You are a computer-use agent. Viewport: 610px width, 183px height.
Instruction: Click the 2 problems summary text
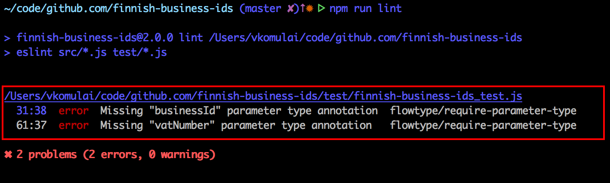pyautogui.click(x=116, y=155)
